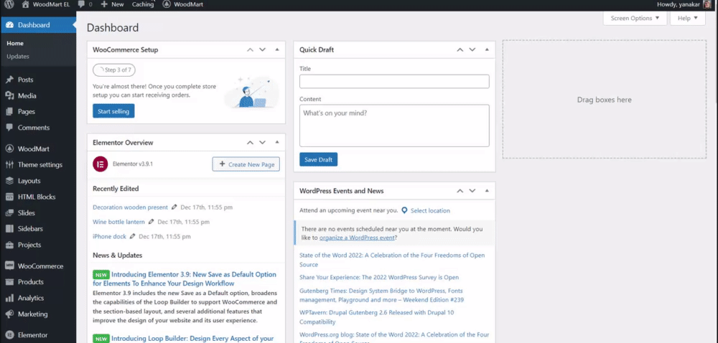This screenshot has height=343, width=718.
Task: Focus the Quick Draft Title field
Action: pos(394,81)
